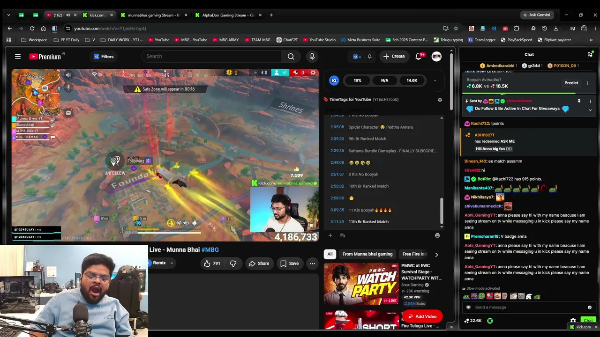The width and height of the screenshot is (600, 337).
Task: Click the Share button
Action: click(x=259, y=264)
